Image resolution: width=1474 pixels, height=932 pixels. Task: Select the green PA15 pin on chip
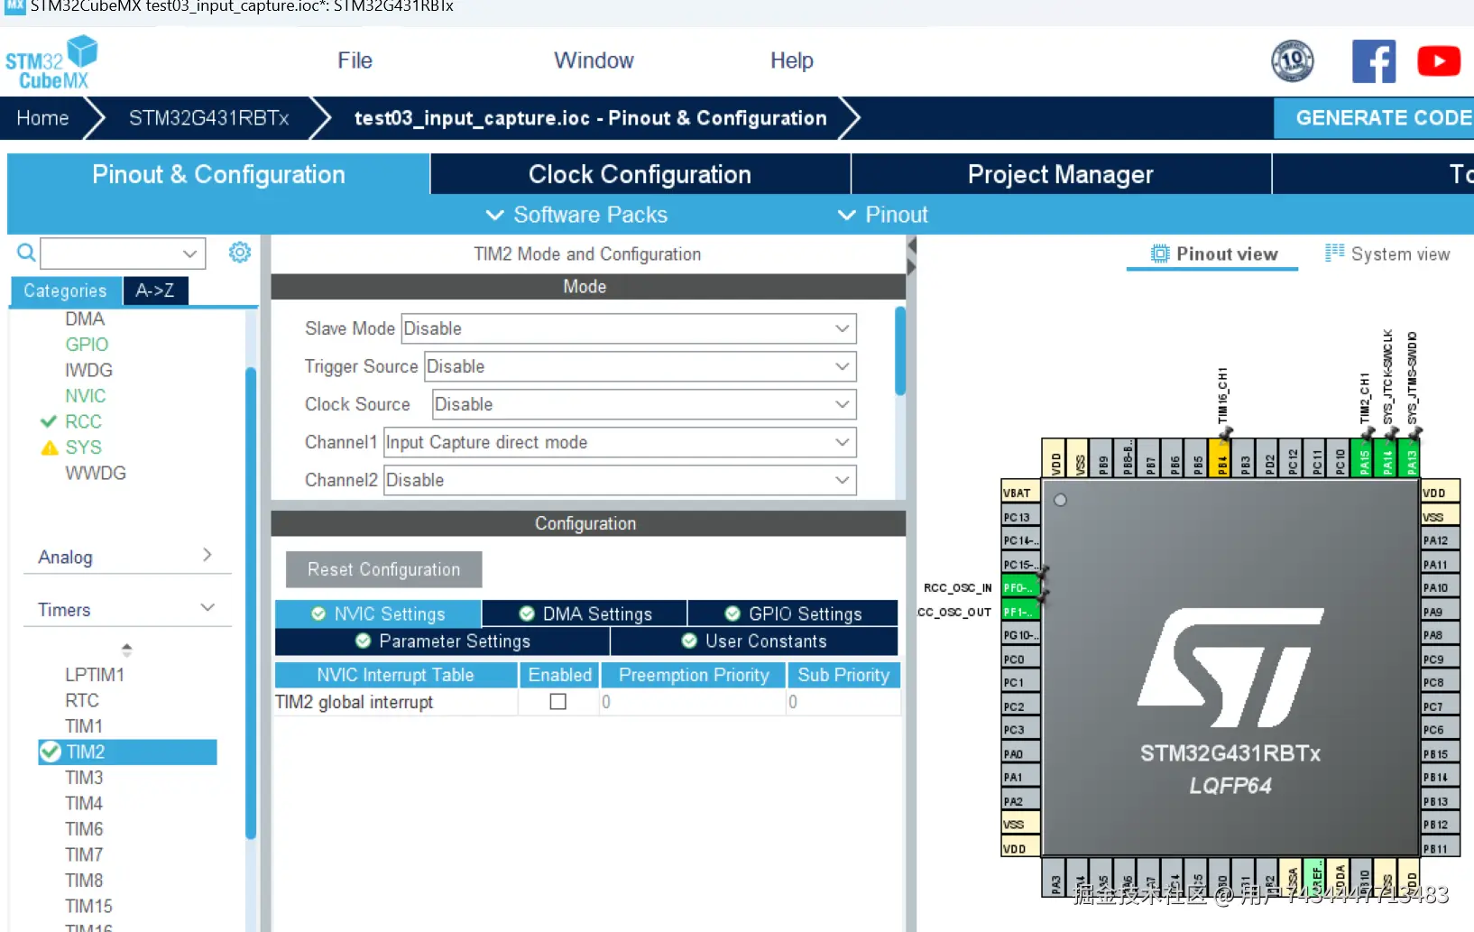coord(1363,462)
